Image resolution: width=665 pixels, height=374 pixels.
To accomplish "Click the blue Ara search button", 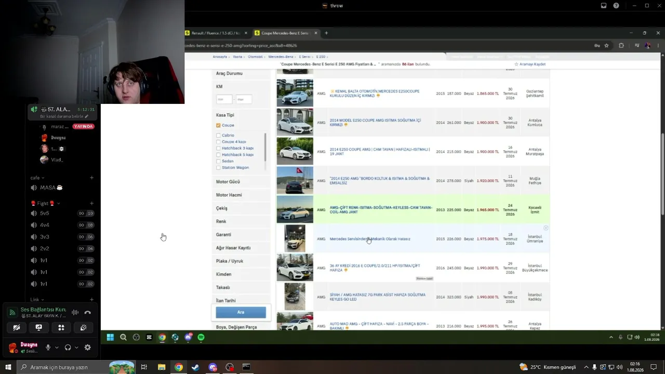I will pyautogui.click(x=241, y=312).
